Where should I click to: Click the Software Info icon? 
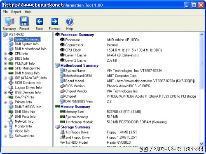11,136
